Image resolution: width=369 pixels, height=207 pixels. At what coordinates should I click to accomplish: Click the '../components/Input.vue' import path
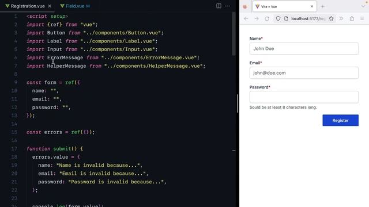click(118, 49)
